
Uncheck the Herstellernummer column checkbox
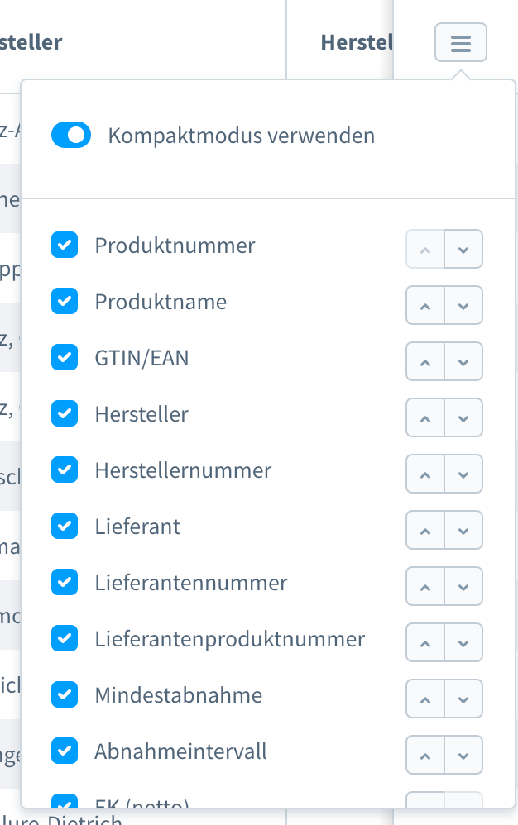(65, 470)
